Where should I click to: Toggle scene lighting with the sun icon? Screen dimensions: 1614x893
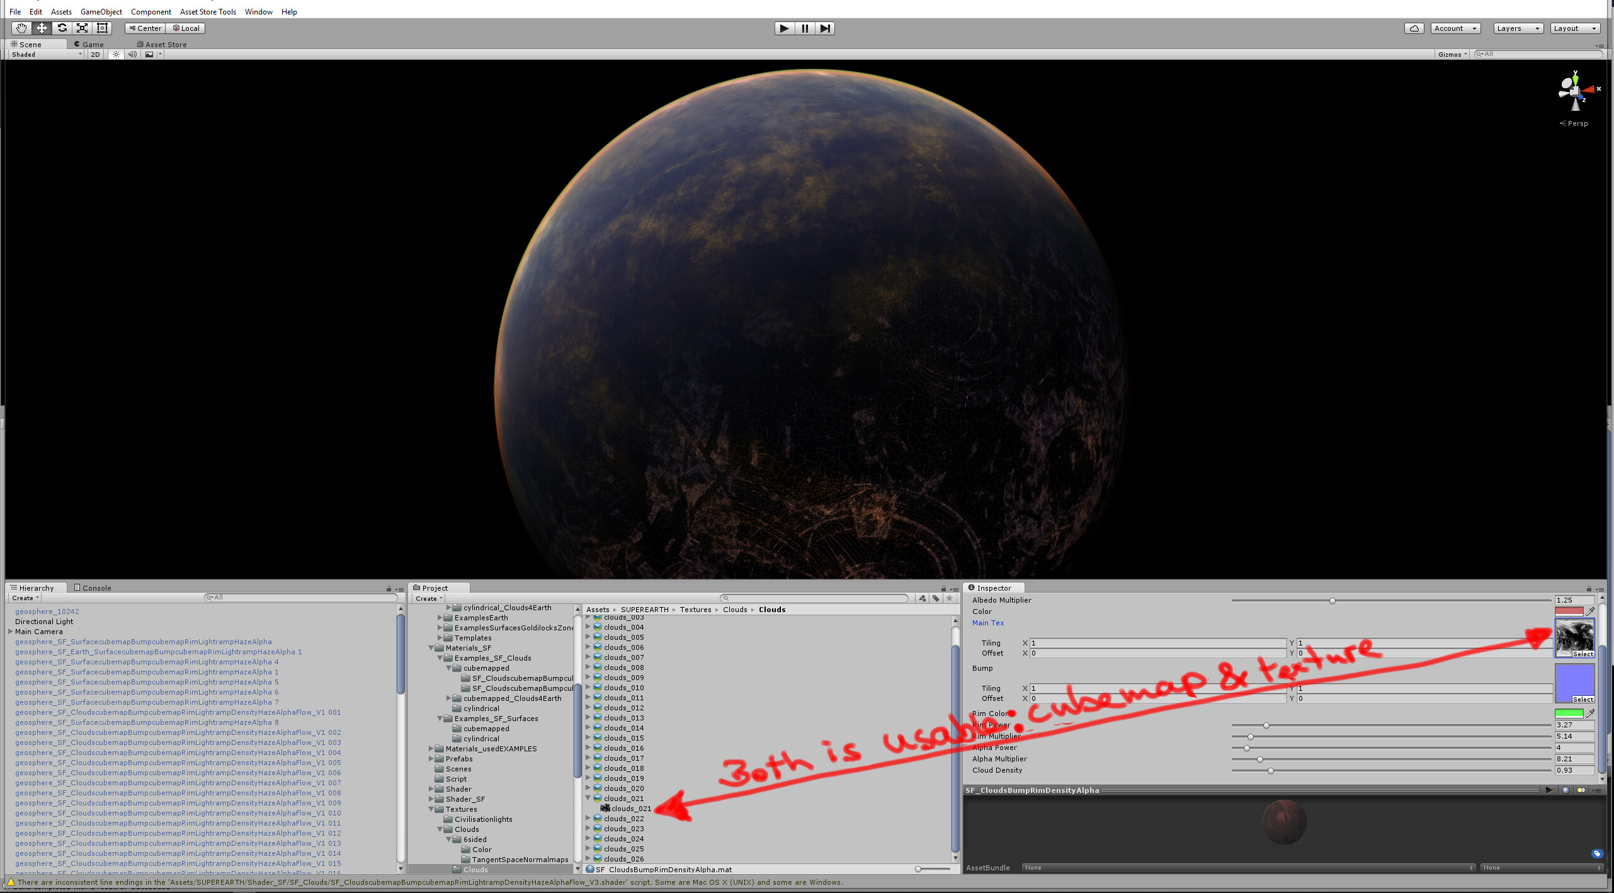(x=116, y=54)
